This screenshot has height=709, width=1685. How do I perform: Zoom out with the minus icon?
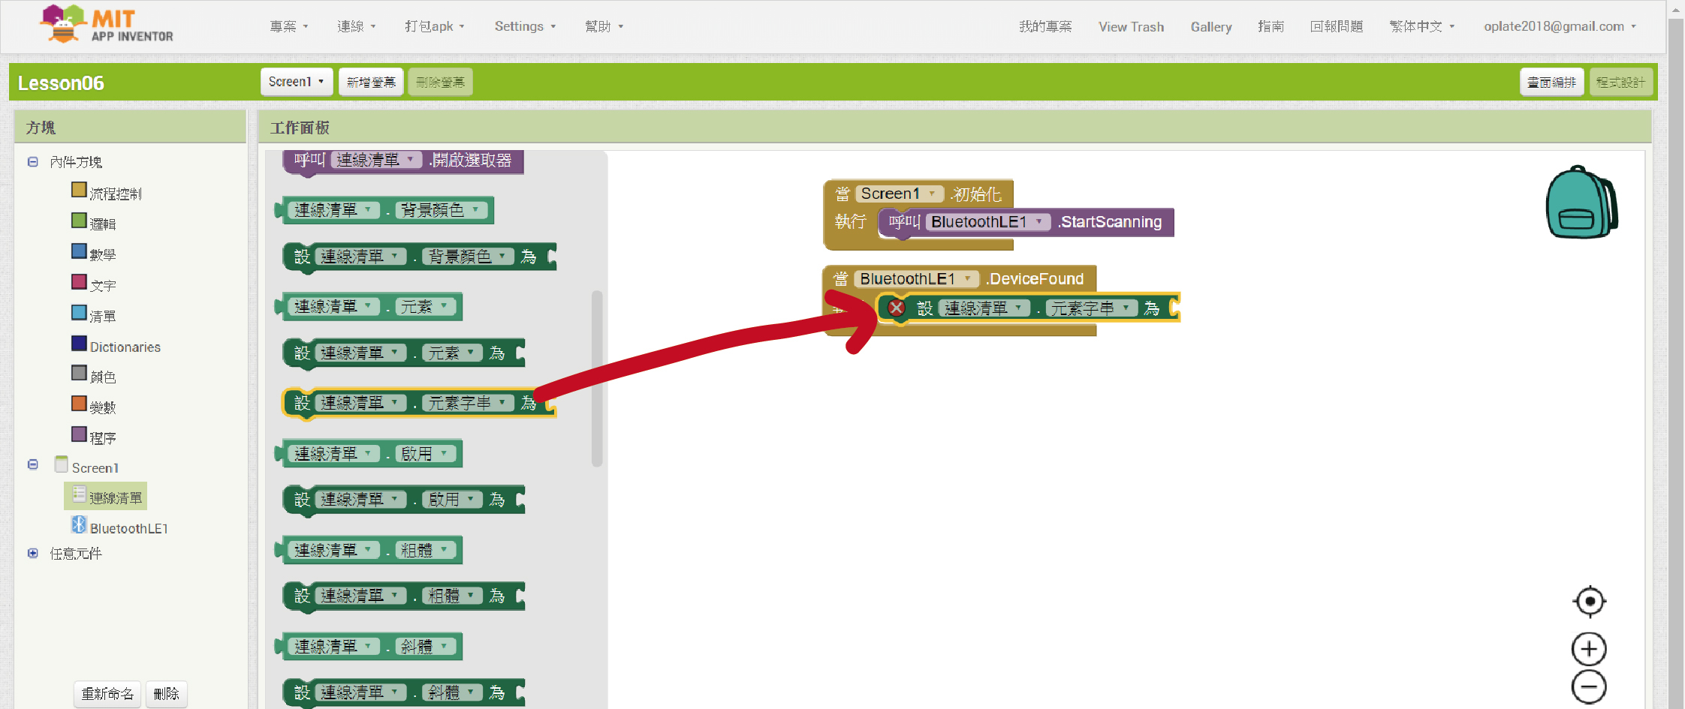pyautogui.click(x=1589, y=686)
